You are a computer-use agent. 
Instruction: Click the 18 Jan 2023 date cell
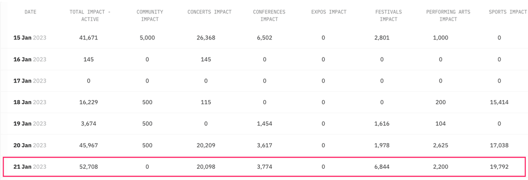(30, 102)
